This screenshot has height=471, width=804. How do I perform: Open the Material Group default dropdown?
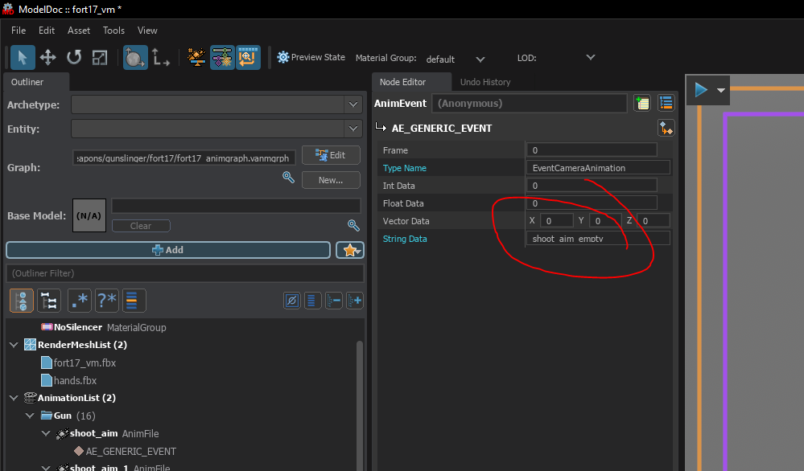click(x=480, y=59)
